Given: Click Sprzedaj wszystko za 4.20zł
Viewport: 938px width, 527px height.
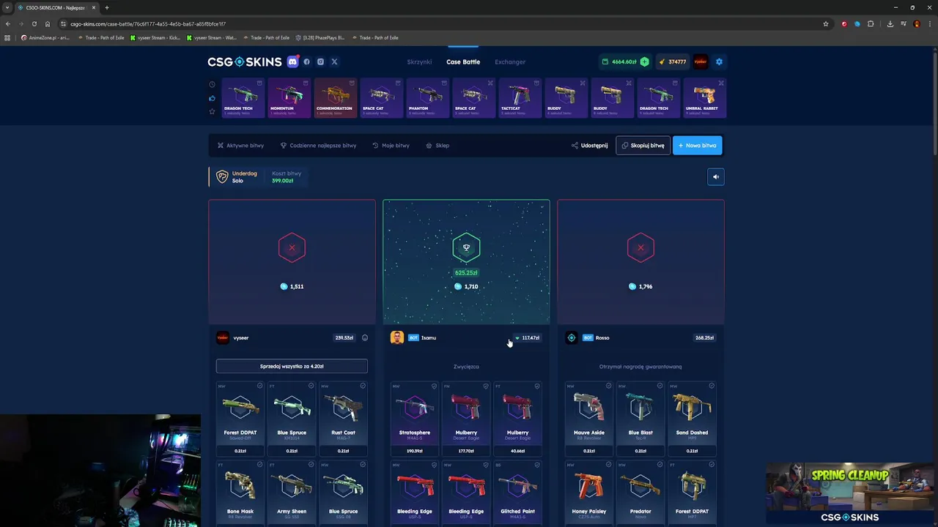Looking at the screenshot, I should tap(292, 366).
